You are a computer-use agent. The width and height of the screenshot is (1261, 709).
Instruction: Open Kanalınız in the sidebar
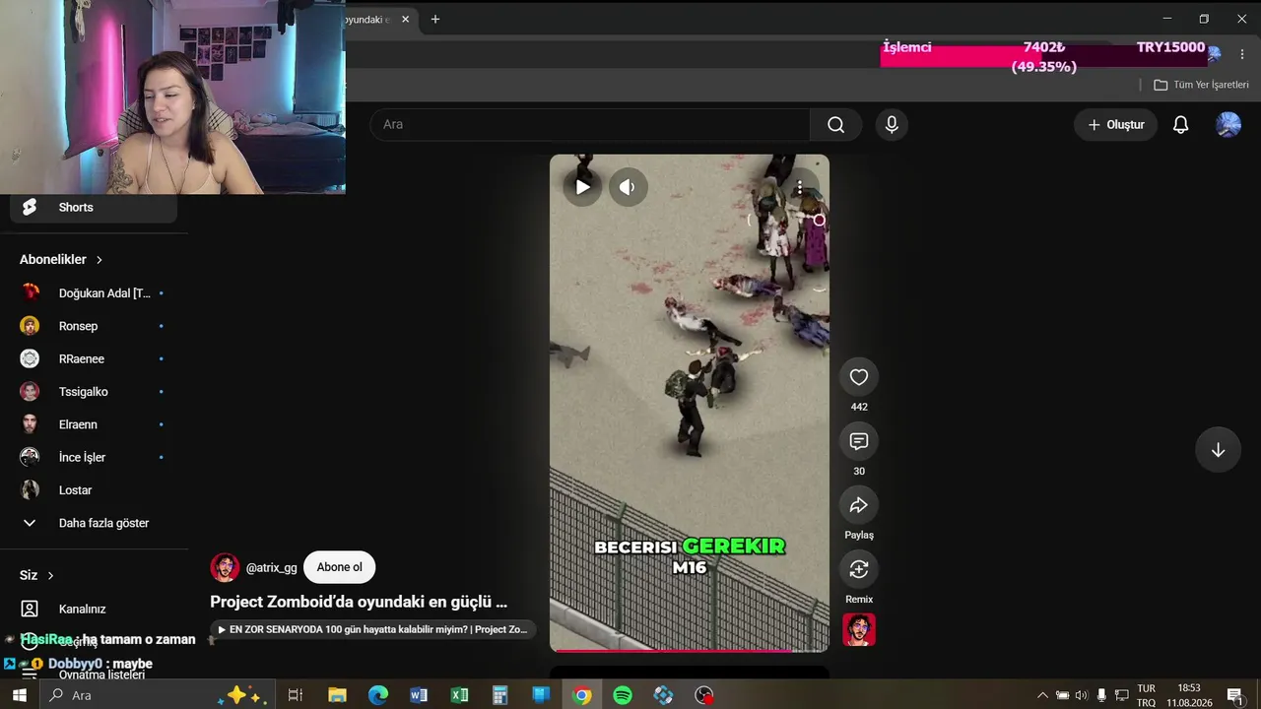click(94, 609)
